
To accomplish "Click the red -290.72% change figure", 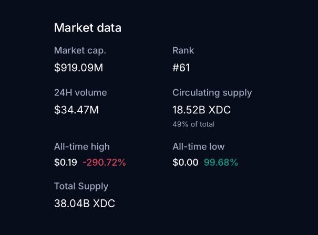I will point(104,163).
